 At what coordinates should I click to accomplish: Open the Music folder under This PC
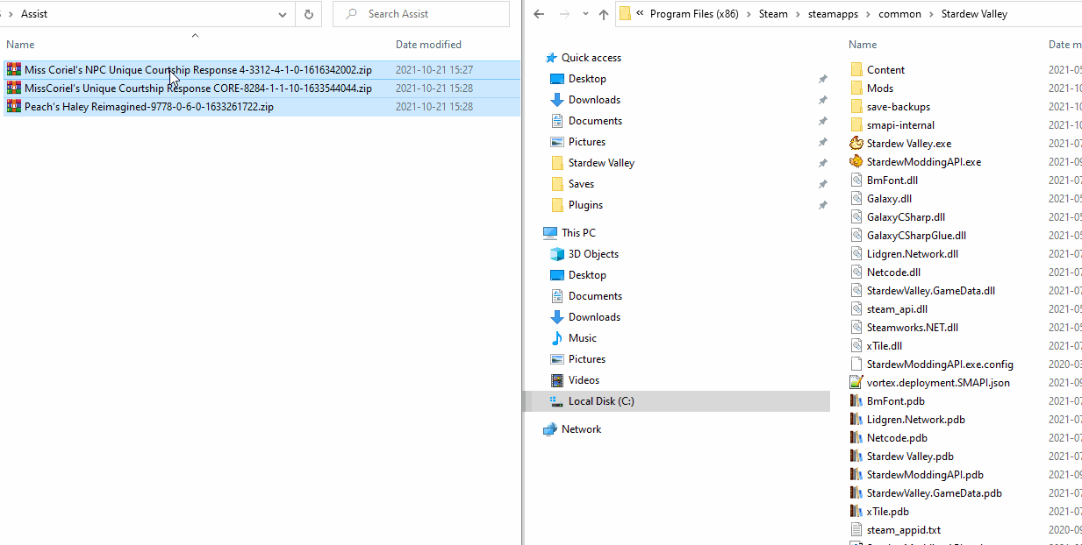[582, 338]
